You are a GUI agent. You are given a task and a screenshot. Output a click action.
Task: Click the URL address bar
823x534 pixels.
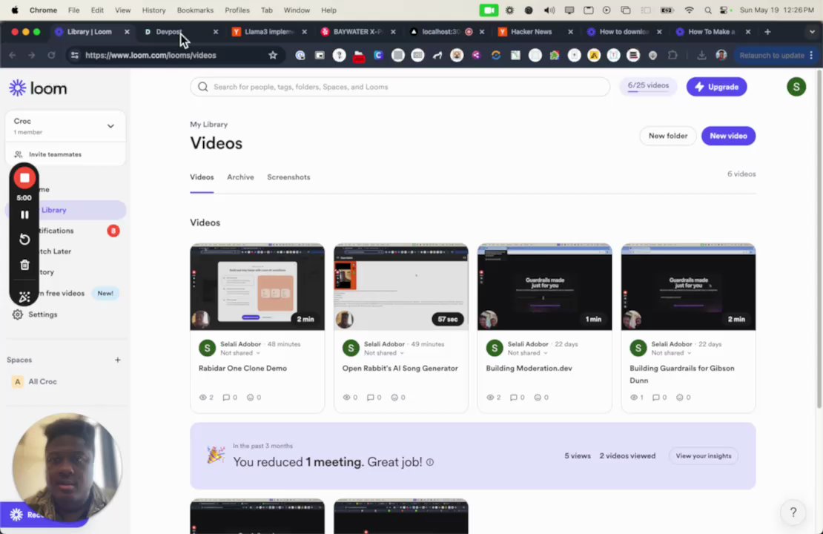[x=175, y=55]
